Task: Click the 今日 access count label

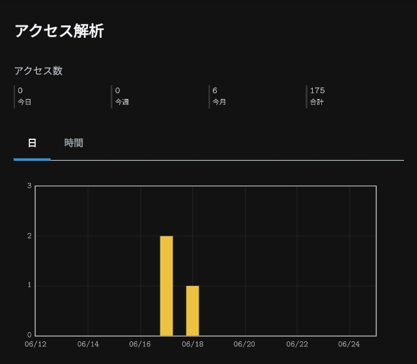Action: (x=25, y=102)
